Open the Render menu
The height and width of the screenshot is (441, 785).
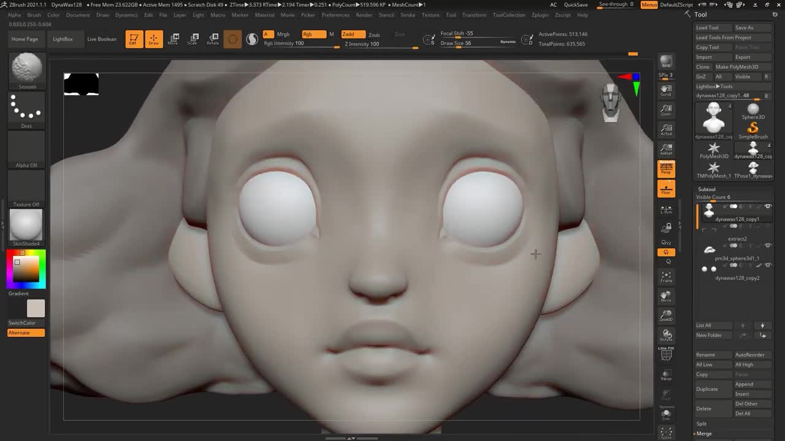coord(364,15)
